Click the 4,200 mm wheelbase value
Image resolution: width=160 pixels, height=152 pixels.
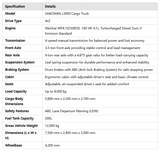[52, 145]
